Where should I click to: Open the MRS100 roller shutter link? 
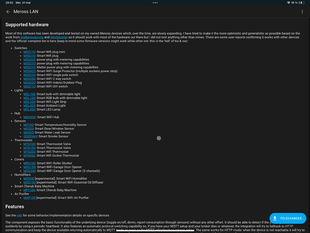click(x=29, y=163)
